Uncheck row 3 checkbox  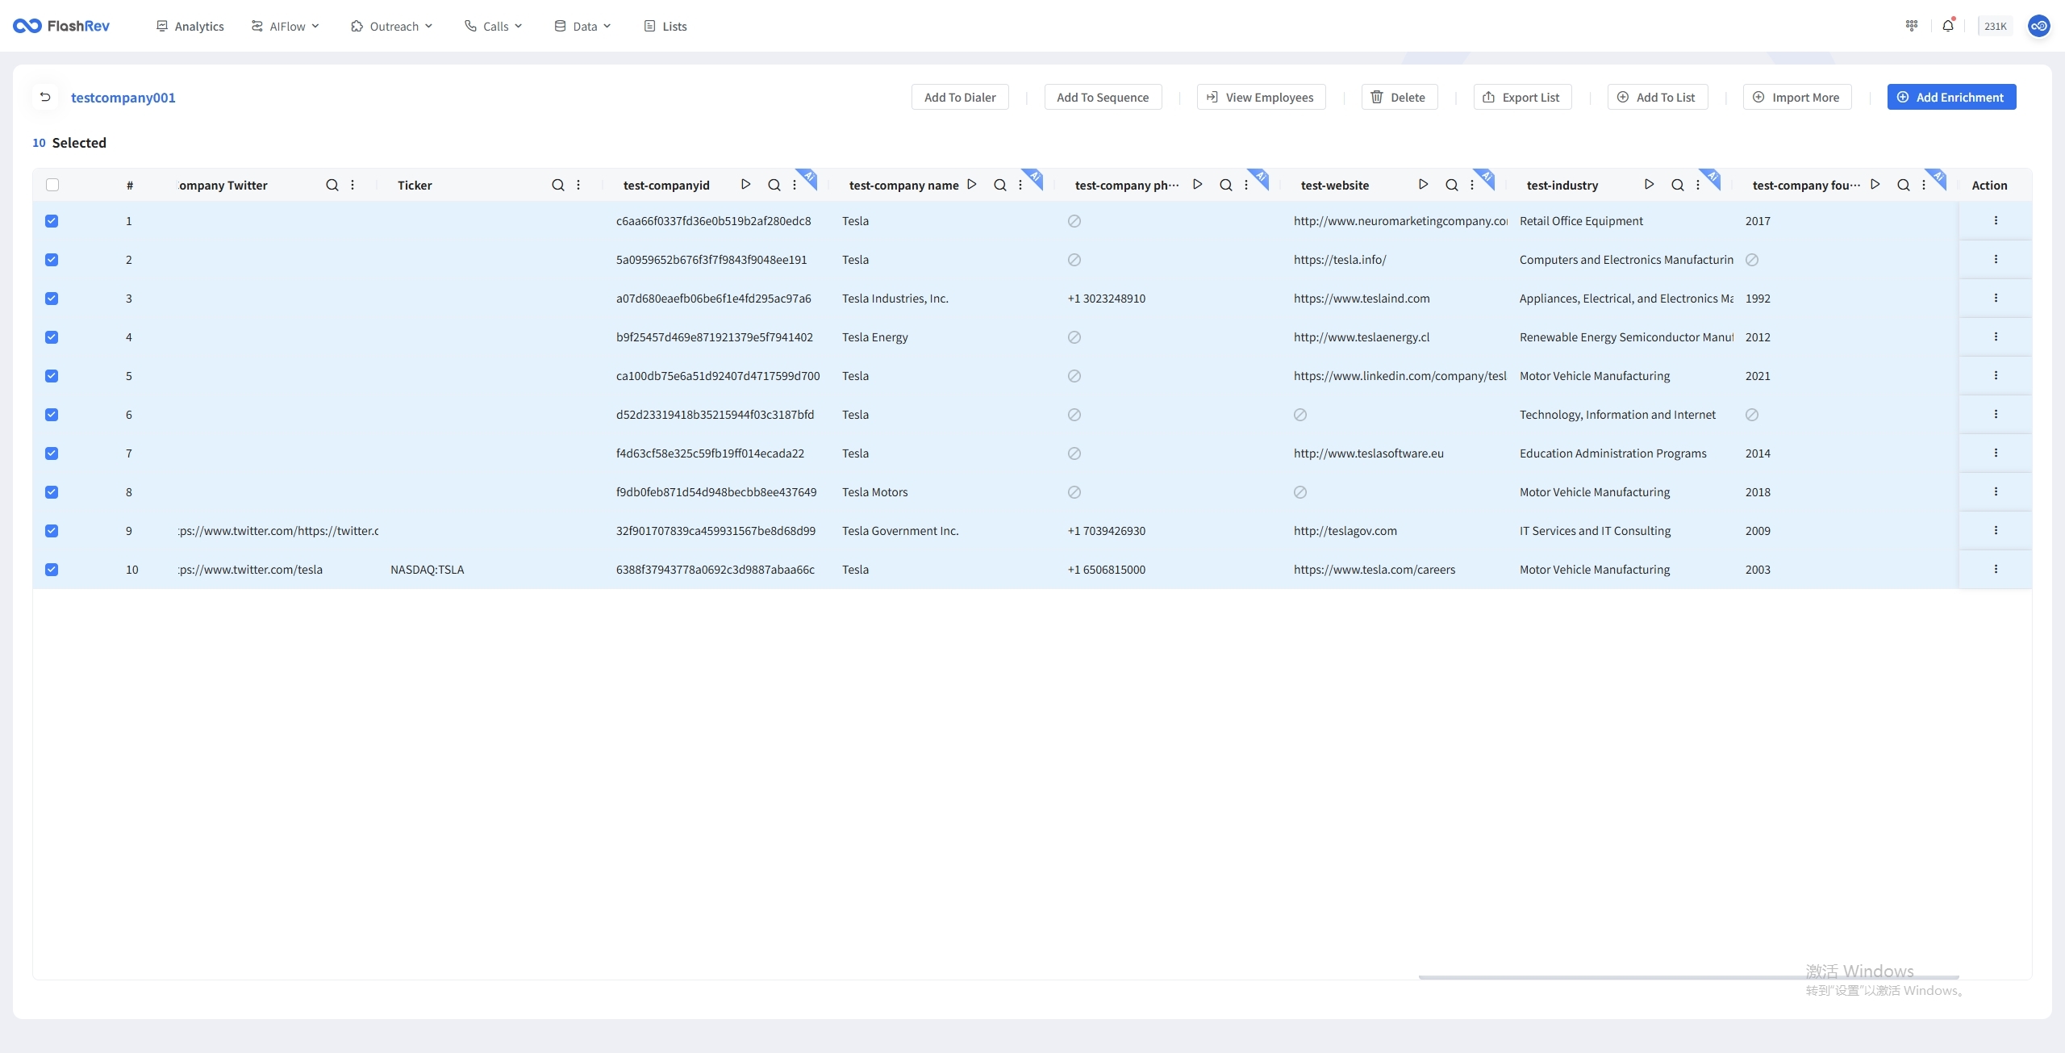(52, 299)
